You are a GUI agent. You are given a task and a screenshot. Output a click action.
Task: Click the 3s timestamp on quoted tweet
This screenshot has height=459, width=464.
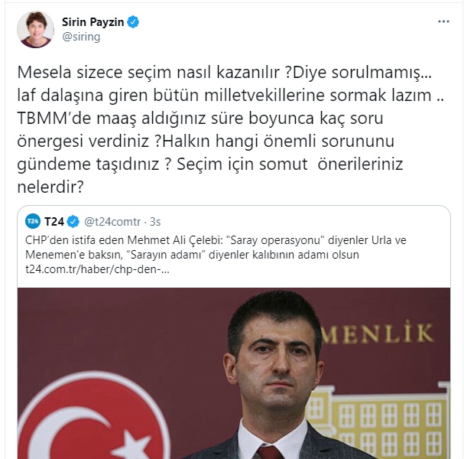coord(155,222)
